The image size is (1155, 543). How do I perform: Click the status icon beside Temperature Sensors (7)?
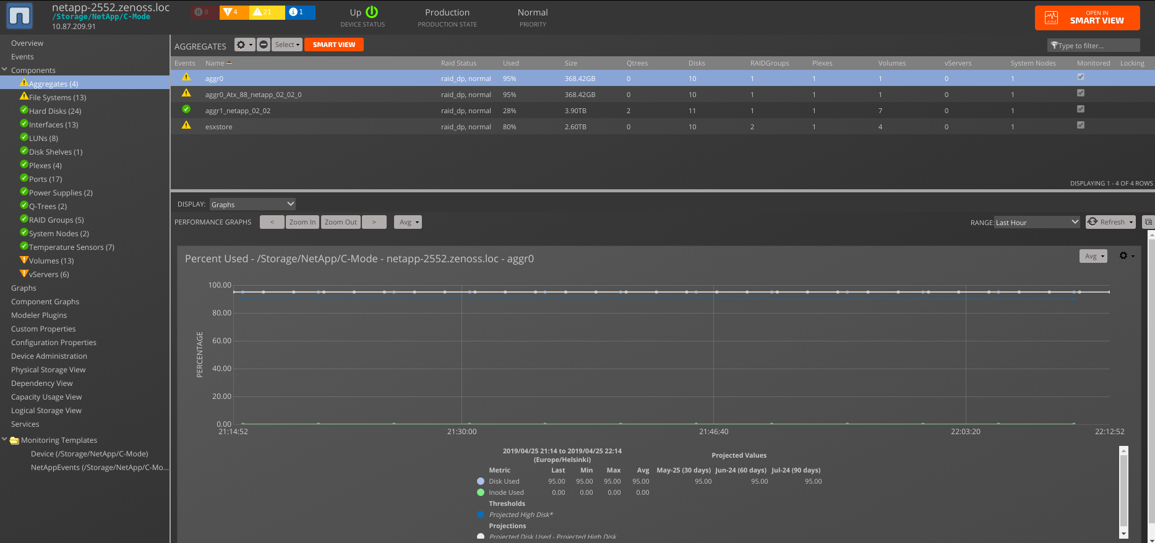(24, 246)
